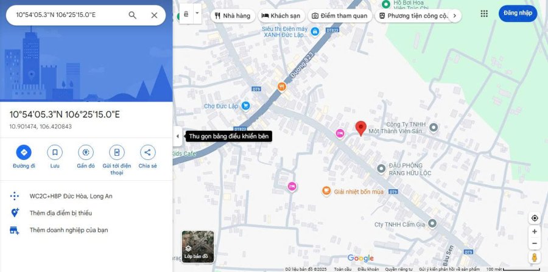
Task: Share the location via the Chia sẻ icon
Action: [x=147, y=152]
